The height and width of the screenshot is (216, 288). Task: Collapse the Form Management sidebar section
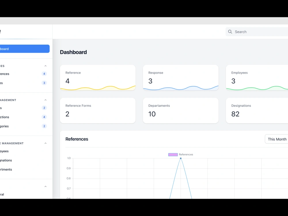tap(45, 100)
